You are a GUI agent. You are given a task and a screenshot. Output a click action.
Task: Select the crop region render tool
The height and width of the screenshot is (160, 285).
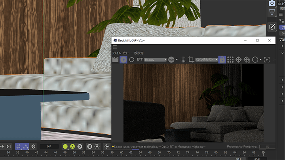click(191, 60)
